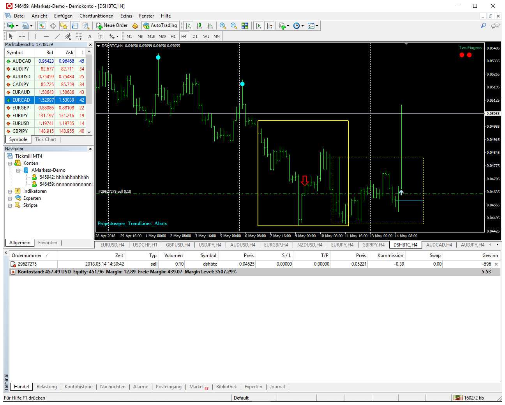Viewport: 505px width, 405px height.
Task: Select the M15 timeframe
Action: [x=151, y=36]
